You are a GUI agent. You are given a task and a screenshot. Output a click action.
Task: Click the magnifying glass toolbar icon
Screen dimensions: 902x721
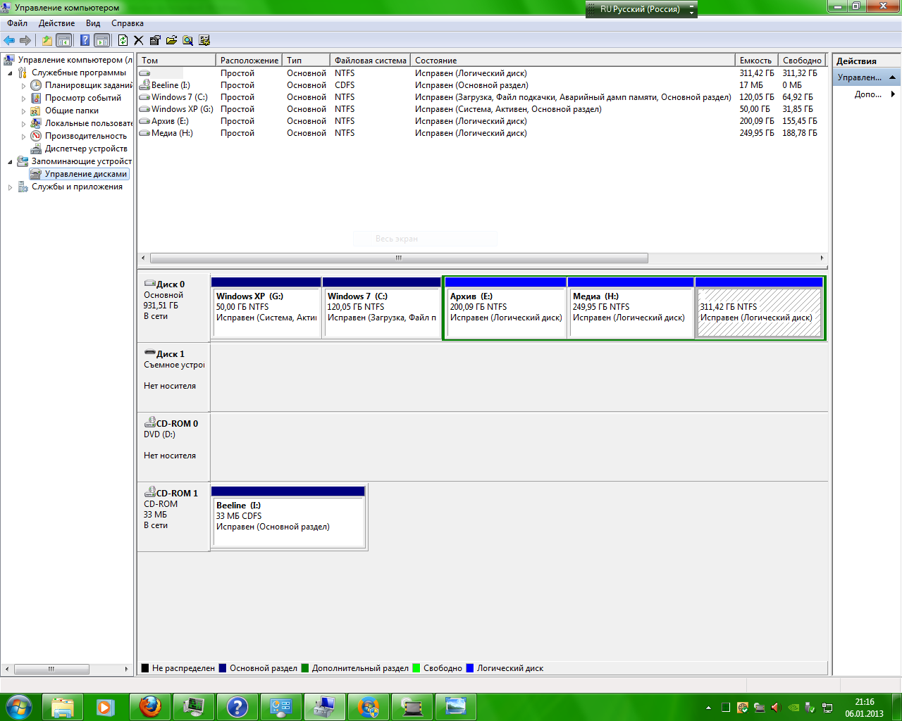click(x=187, y=40)
